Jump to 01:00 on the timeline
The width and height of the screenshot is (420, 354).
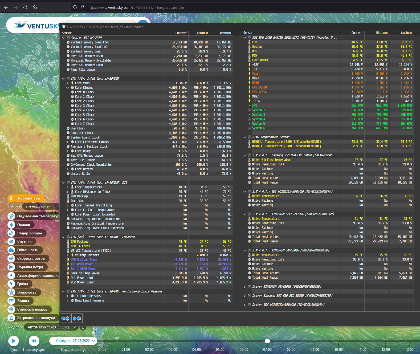point(126,349)
